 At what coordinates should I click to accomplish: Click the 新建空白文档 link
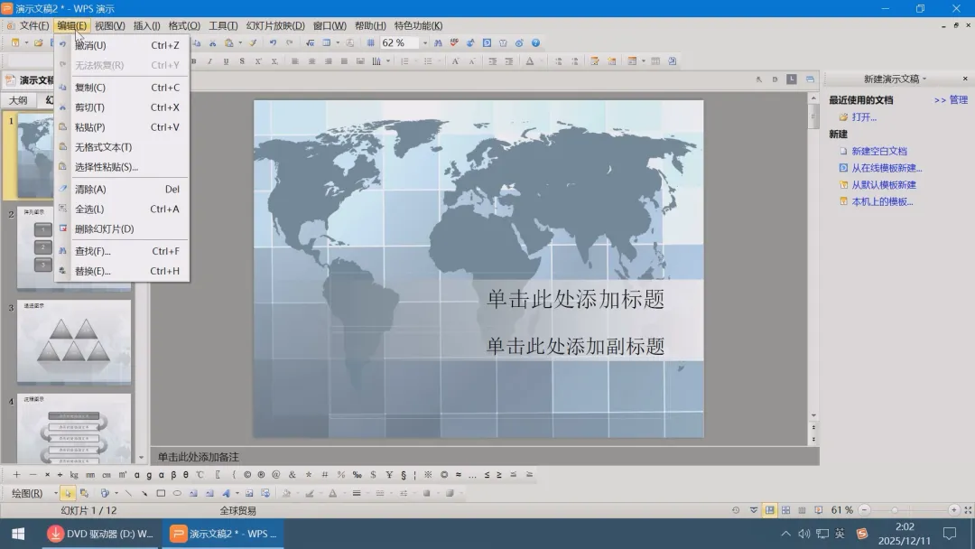pyautogui.click(x=879, y=151)
